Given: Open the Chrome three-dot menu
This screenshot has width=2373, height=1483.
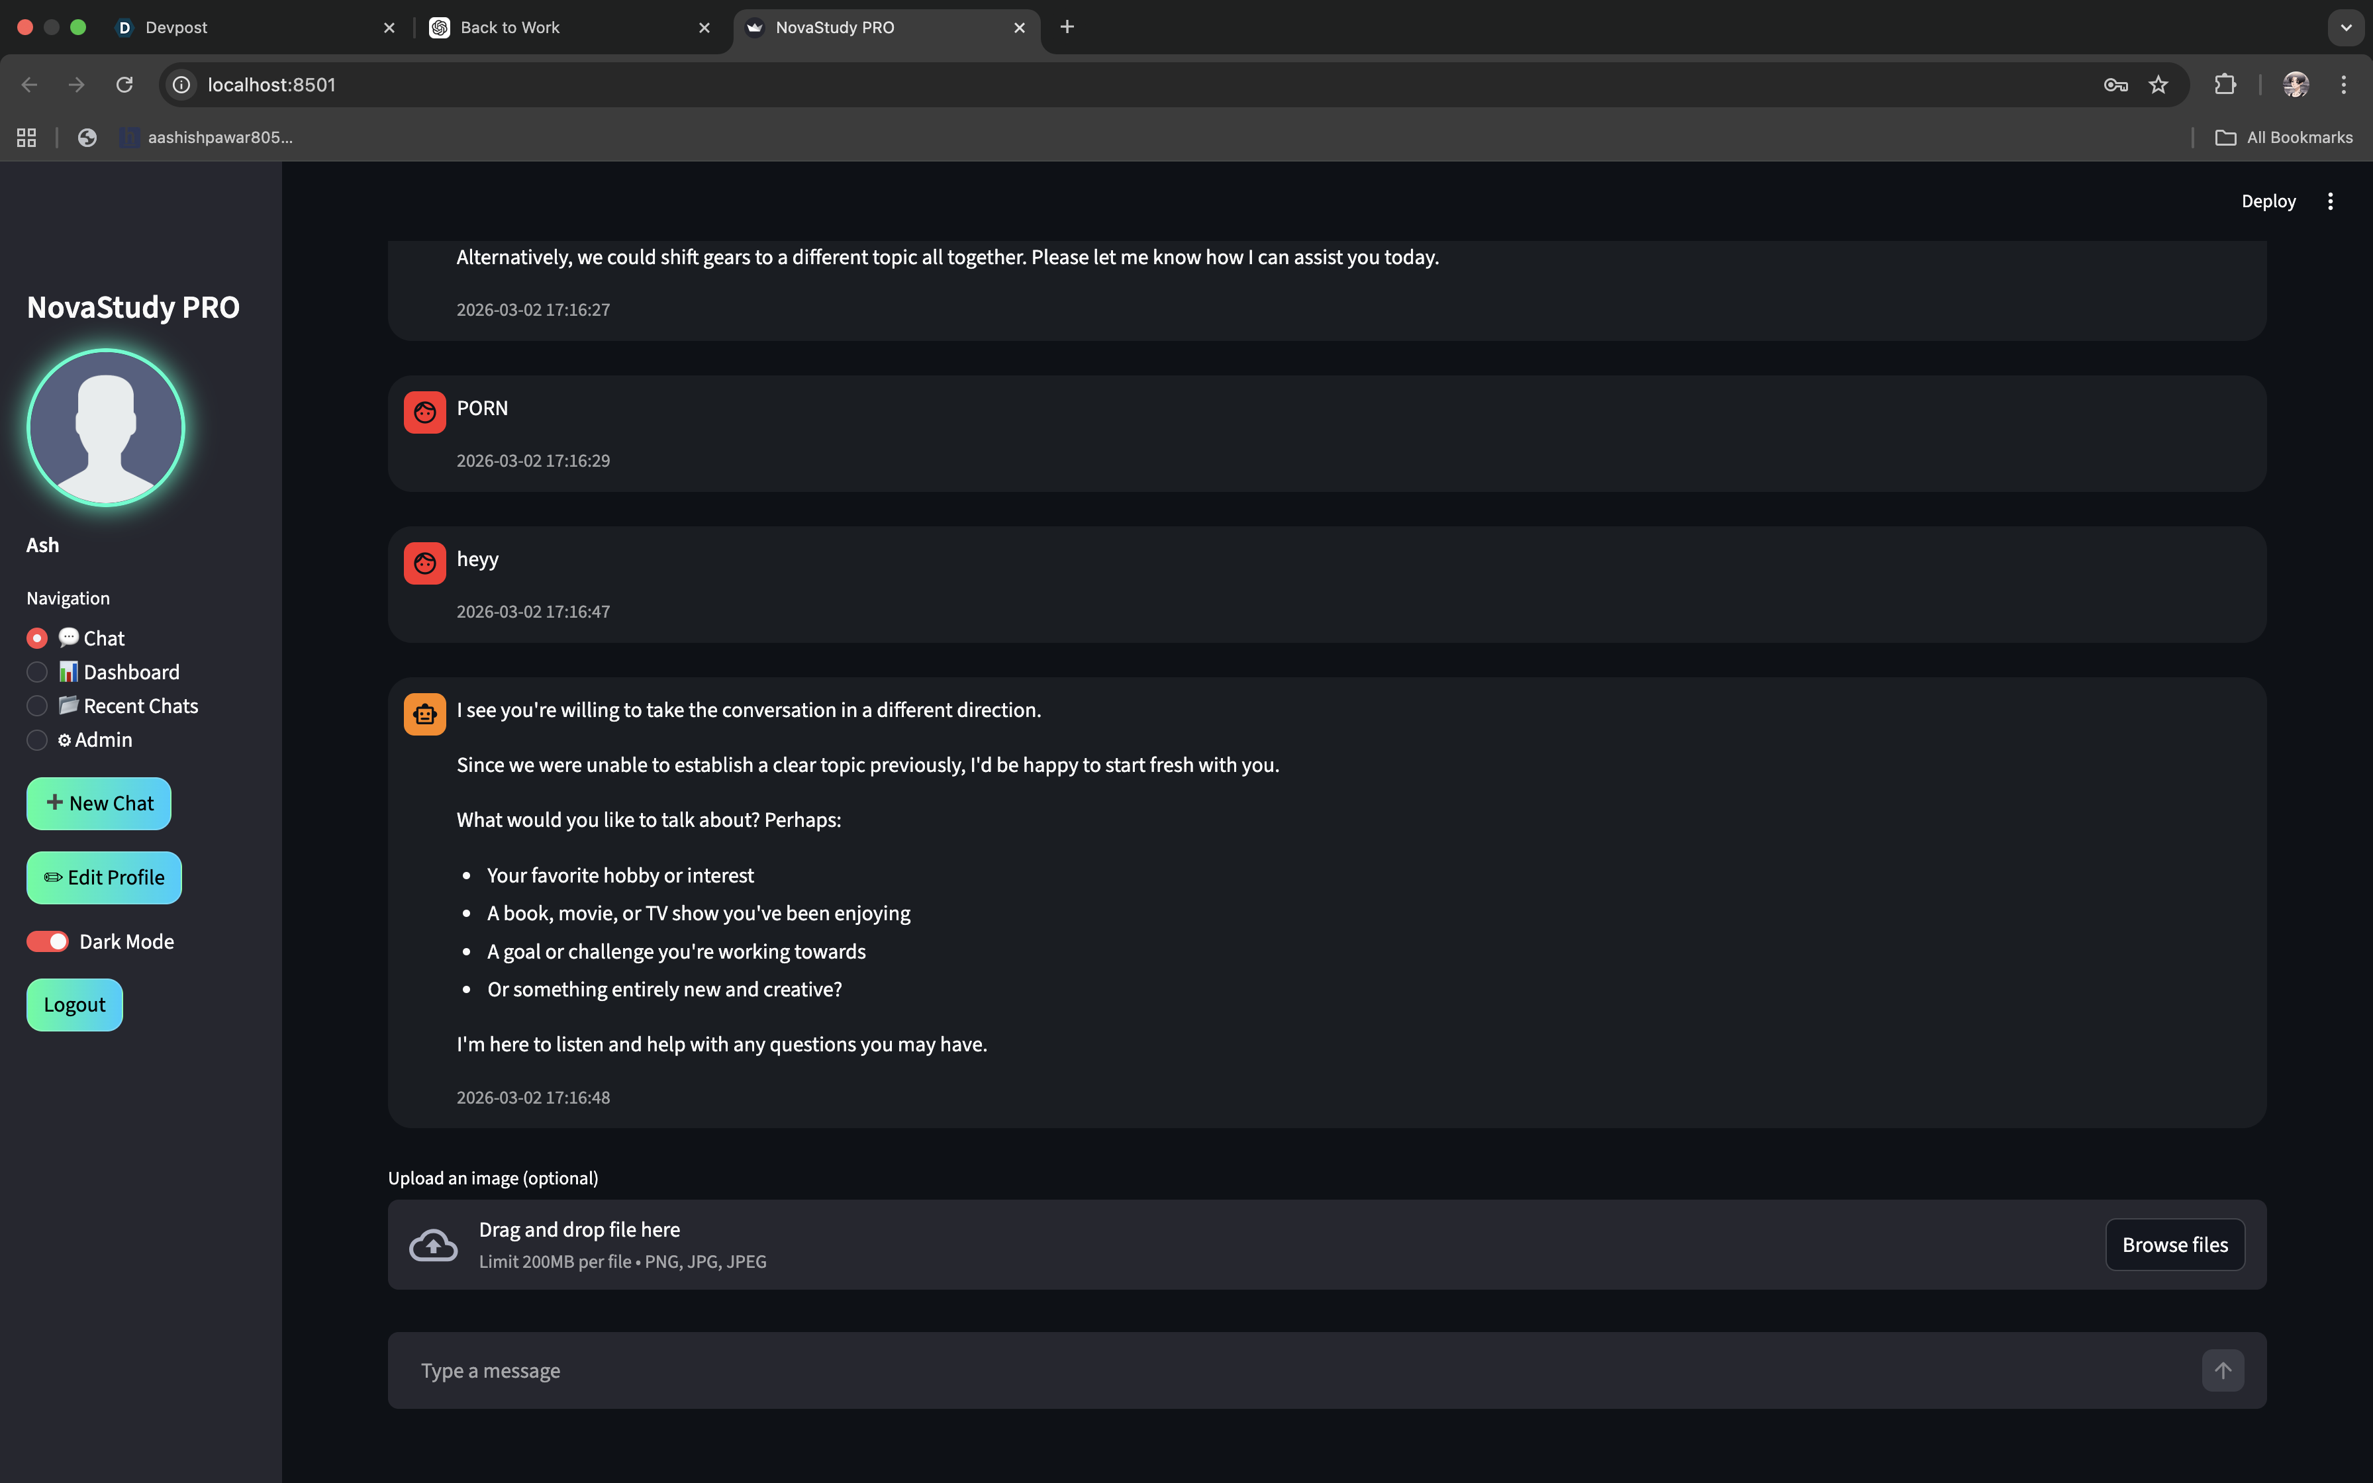Looking at the screenshot, I should (x=2344, y=84).
